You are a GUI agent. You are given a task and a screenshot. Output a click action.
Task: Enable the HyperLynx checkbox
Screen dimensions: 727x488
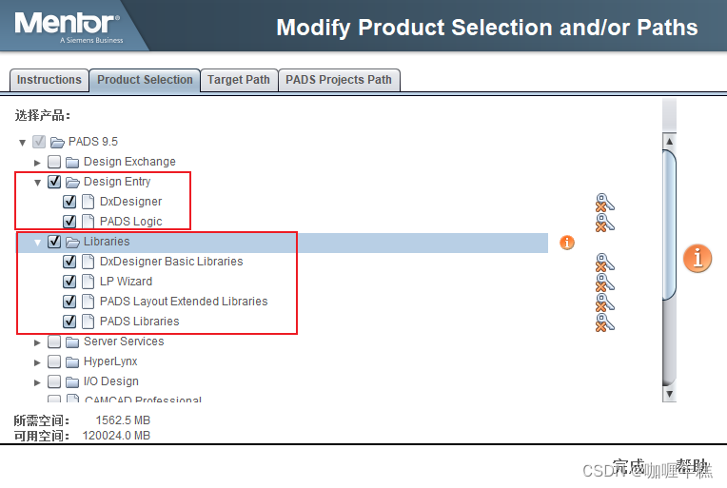click(54, 361)
